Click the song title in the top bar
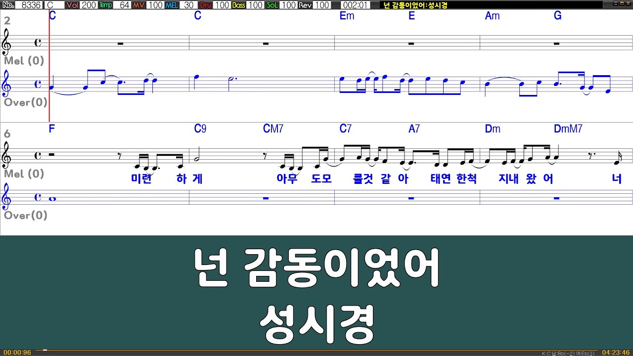The width and height of the screenshot is (633, 356). point(415,5)
